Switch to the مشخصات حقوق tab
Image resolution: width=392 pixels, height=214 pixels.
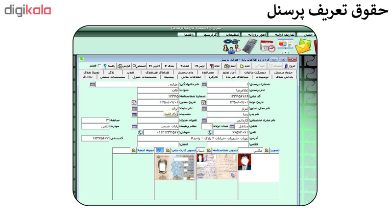[145, 77]
